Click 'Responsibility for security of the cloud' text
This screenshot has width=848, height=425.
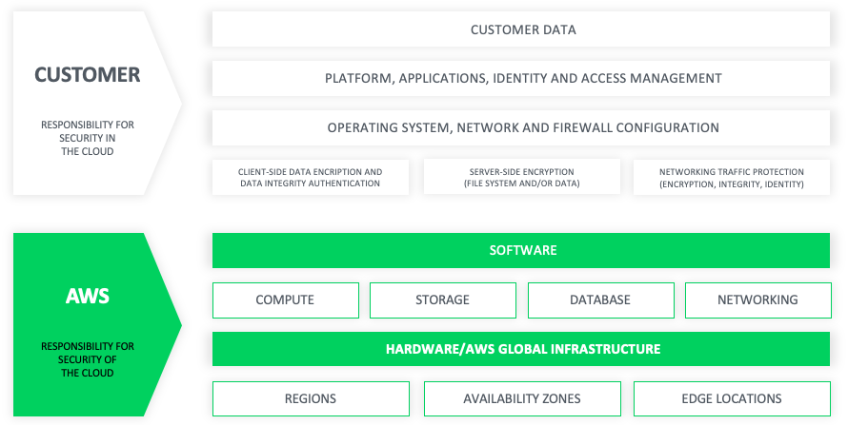[x=87, y=359]
